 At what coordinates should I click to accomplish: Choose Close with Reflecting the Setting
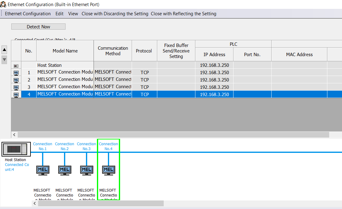point(184,14)
